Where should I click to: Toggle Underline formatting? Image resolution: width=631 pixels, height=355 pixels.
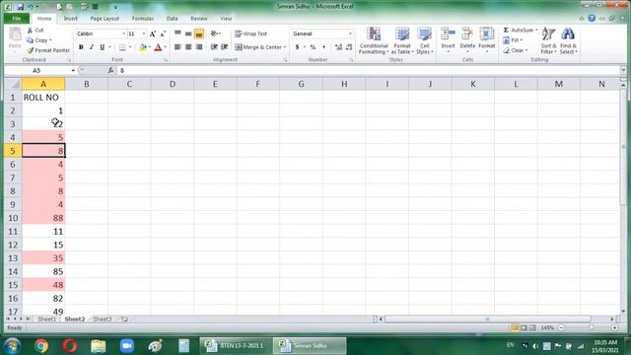(x=103, y=47)
